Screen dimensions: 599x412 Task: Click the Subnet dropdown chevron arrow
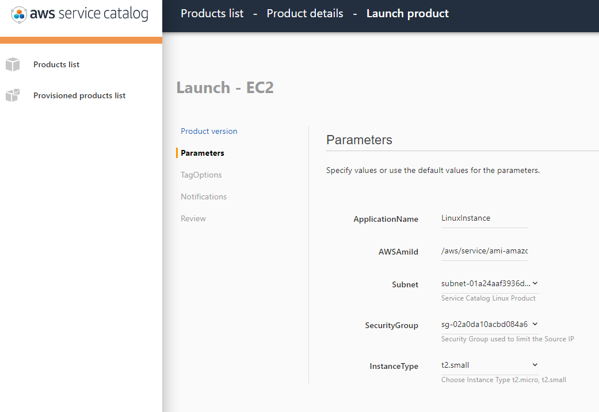point(535,283)
